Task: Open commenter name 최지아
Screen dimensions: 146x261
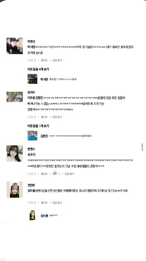Action: [31, 92]
